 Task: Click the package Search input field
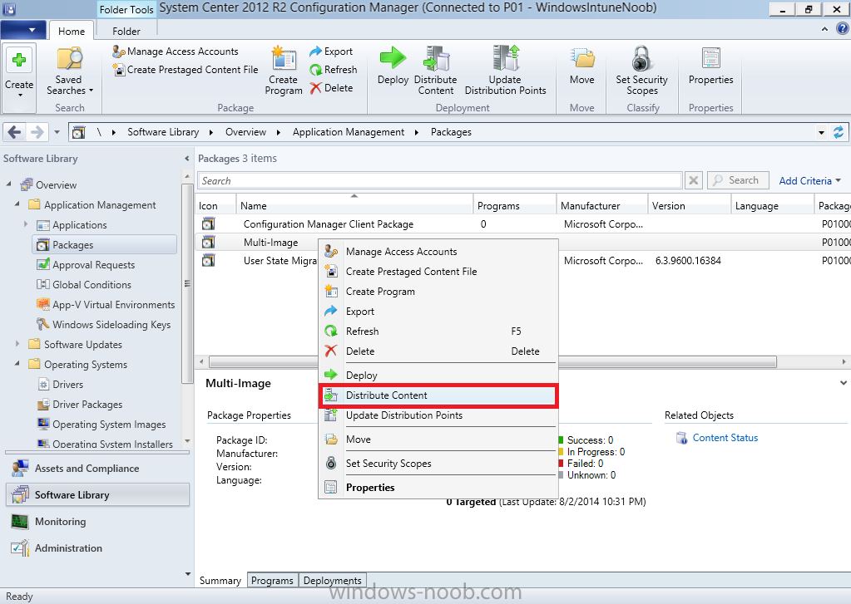coord(439,180)
